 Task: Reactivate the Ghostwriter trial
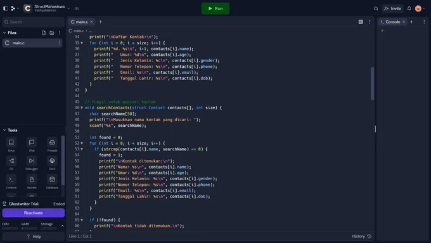(x=34, y=213)
